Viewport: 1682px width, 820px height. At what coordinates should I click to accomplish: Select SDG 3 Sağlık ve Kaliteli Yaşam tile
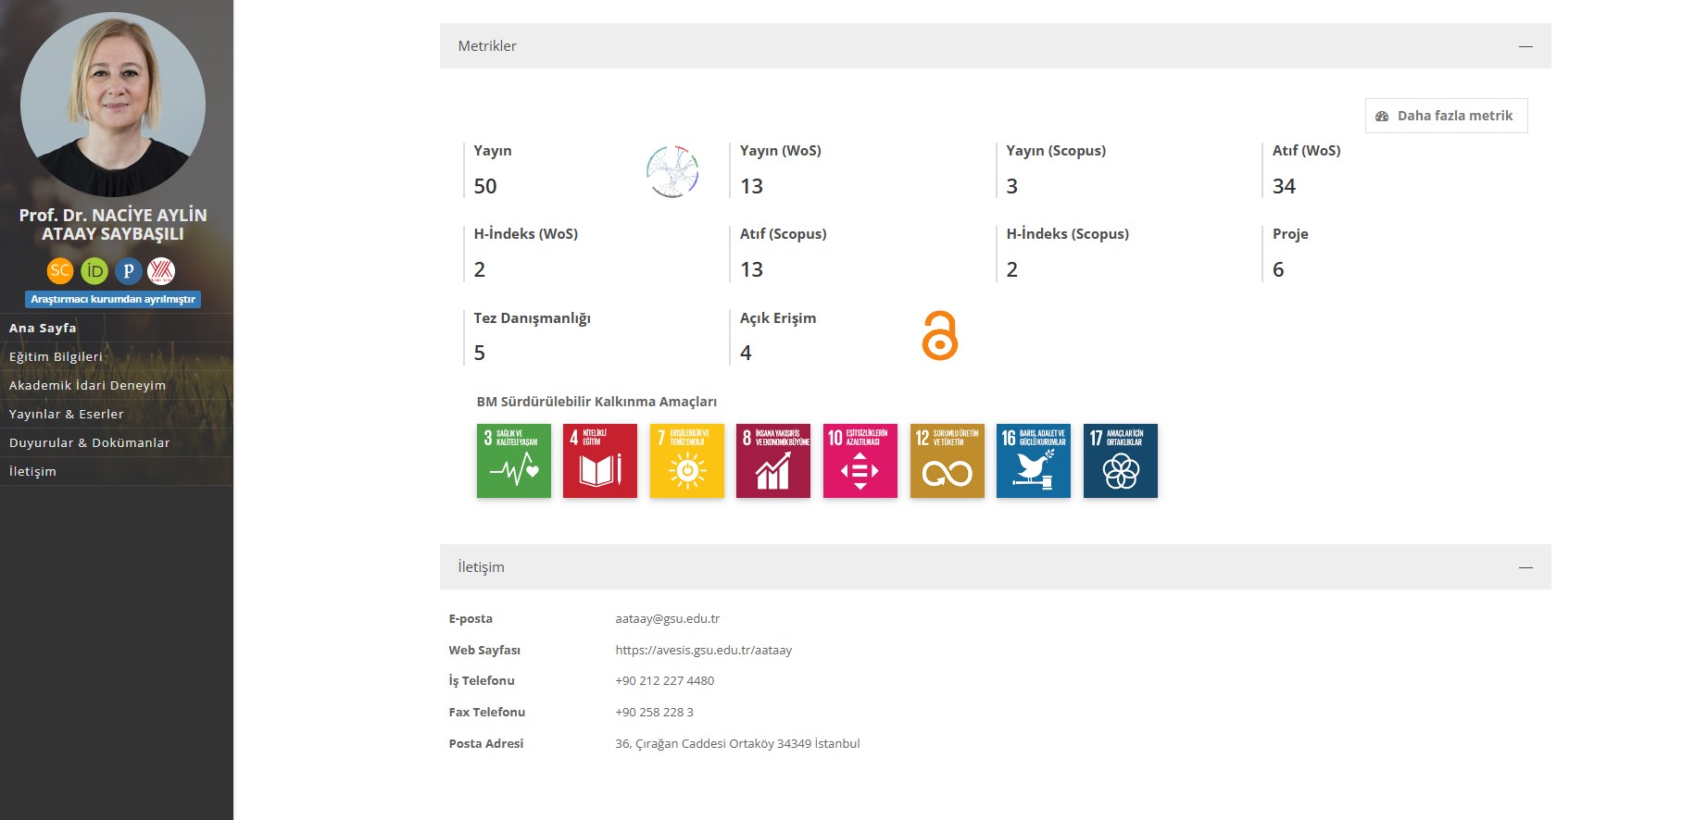point(513,461)
